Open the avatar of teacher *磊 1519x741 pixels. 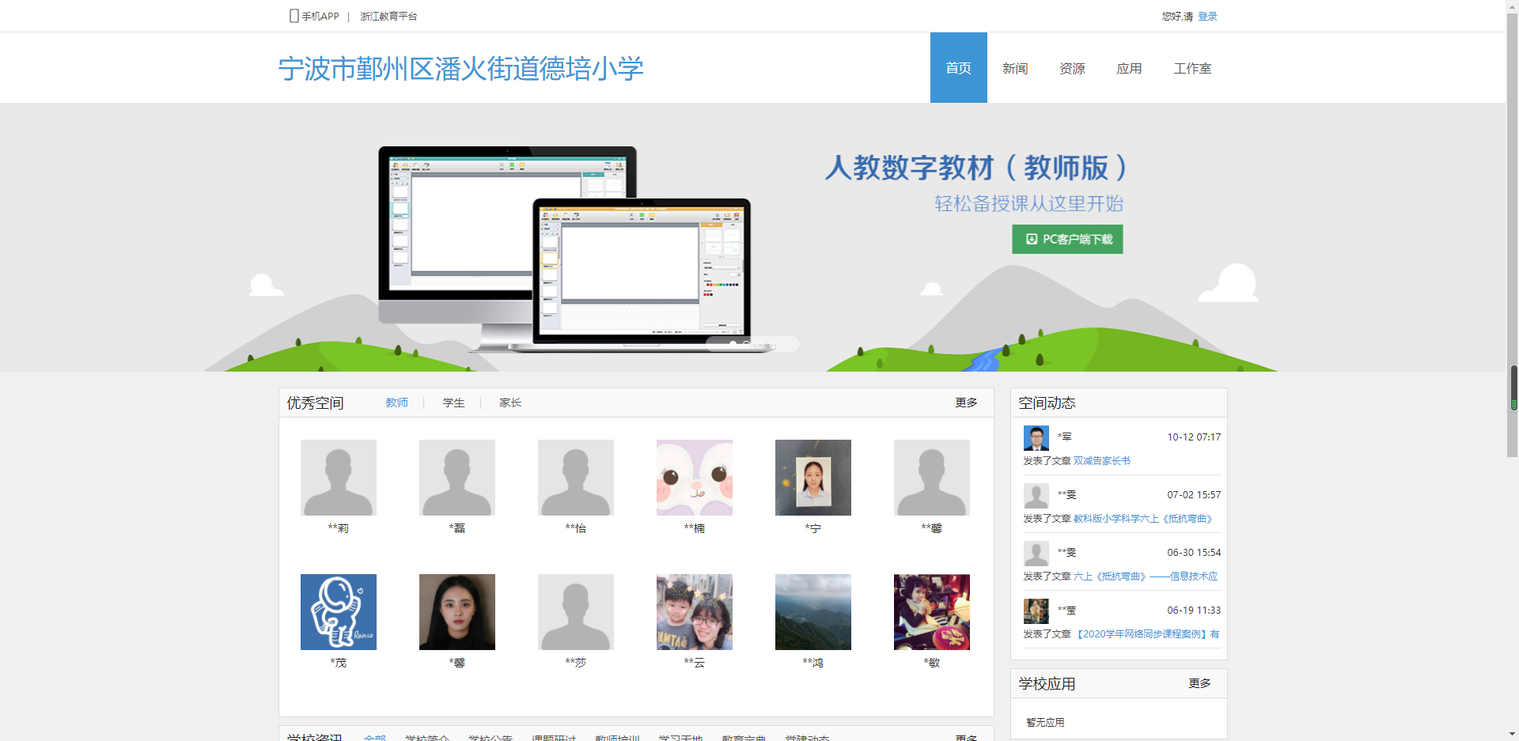point(457,478)
